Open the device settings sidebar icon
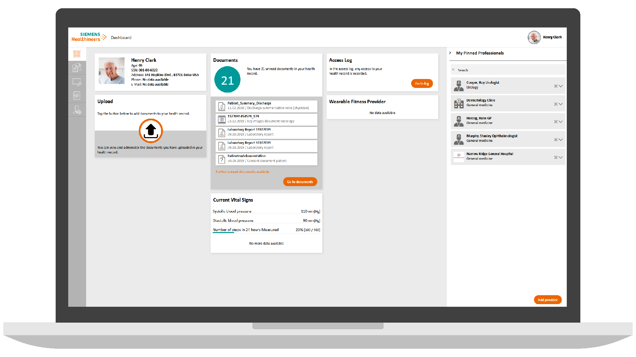This screenshot has height=357, width=636. tap(77, 82)
